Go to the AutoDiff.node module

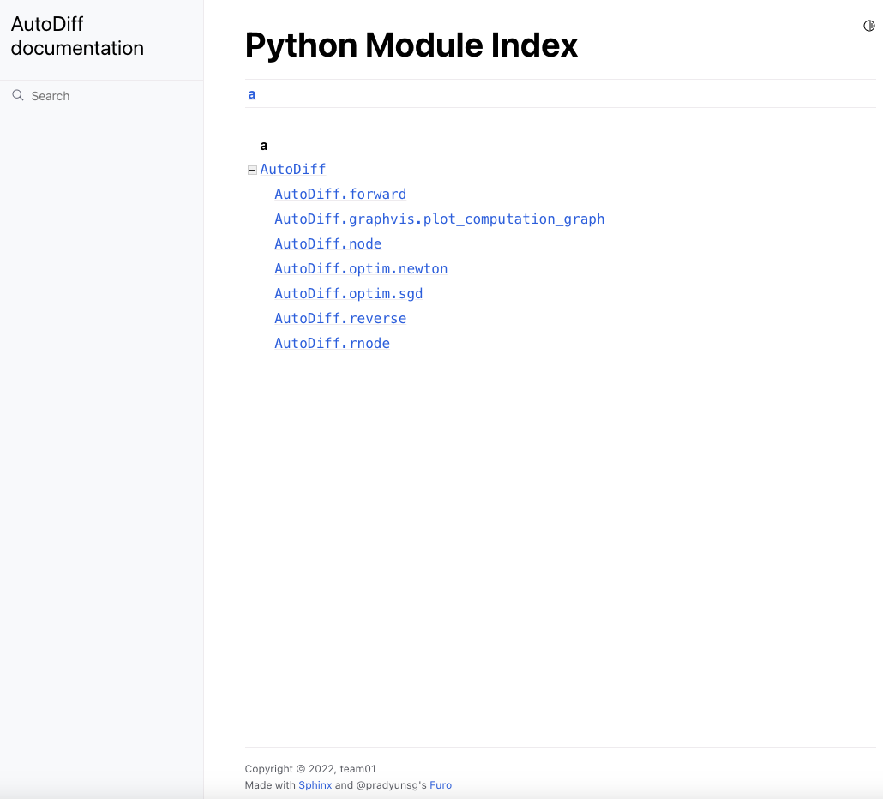(x=327, y=244)
